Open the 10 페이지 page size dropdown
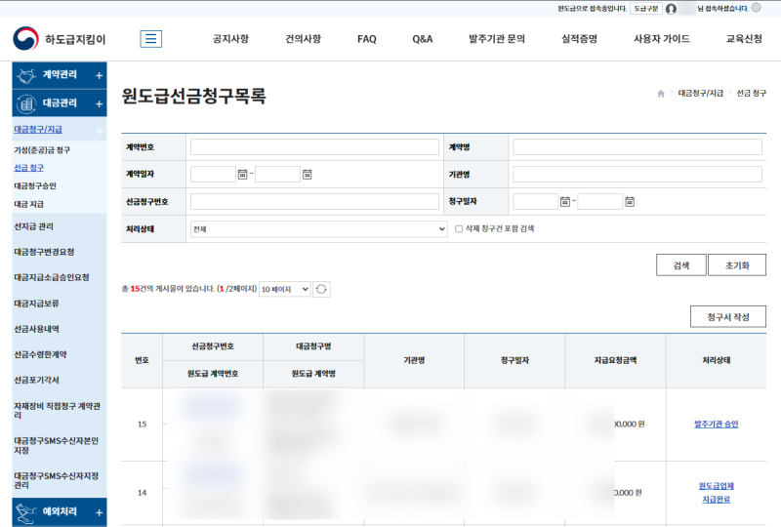 (285, 290)
